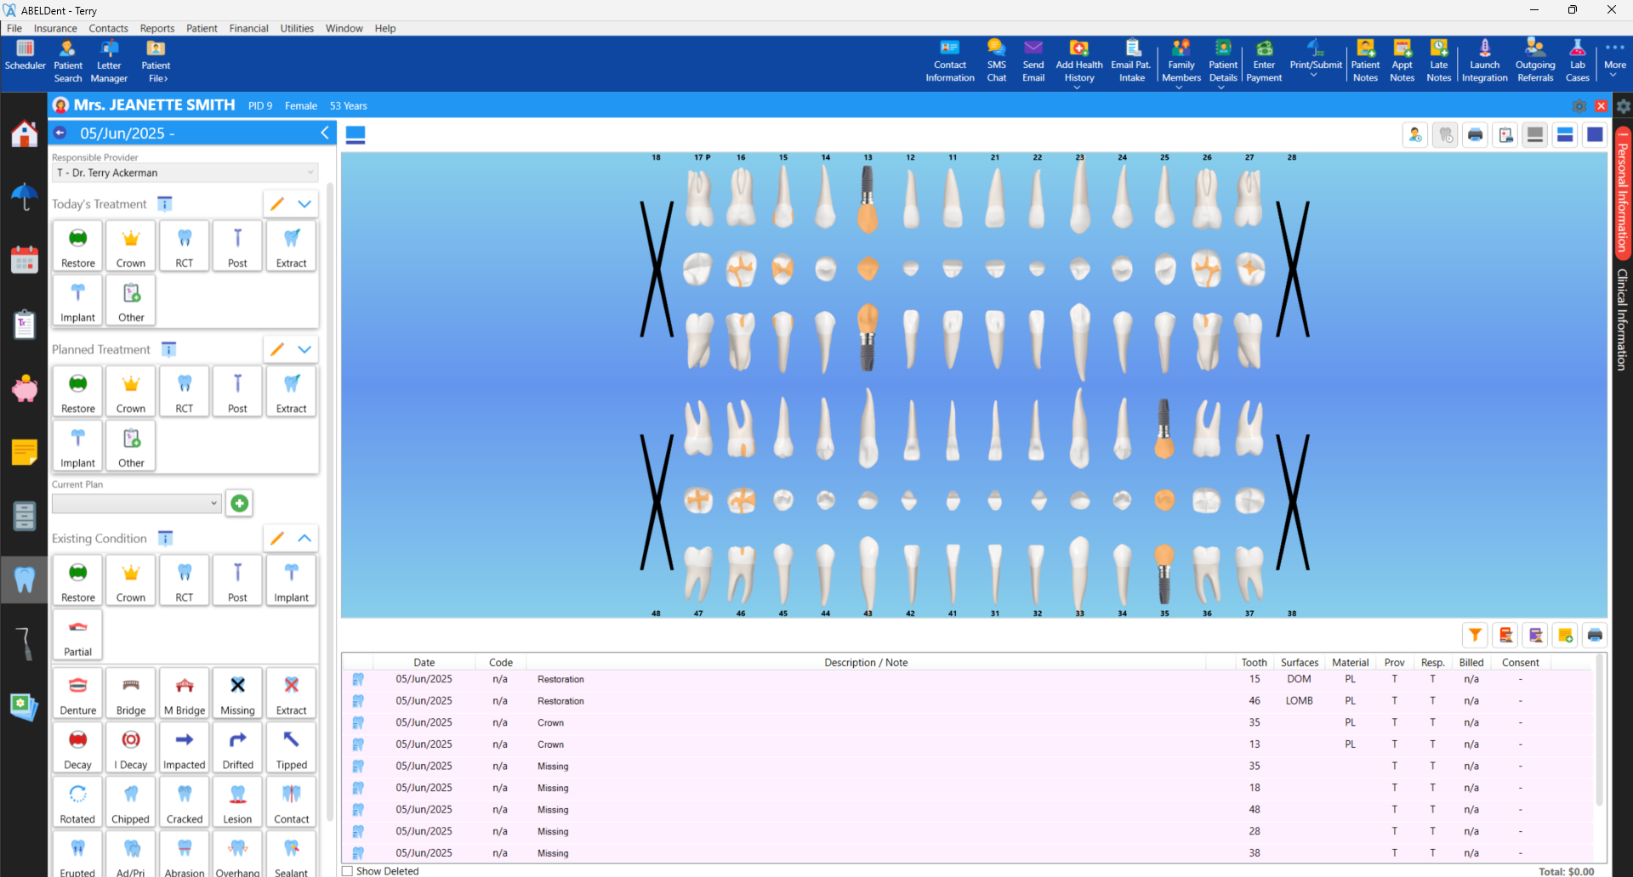The width and height of the screenshot is (1633, 877).
Task: Open the printer icon above the odontogram
Action: coord(1475,134)
